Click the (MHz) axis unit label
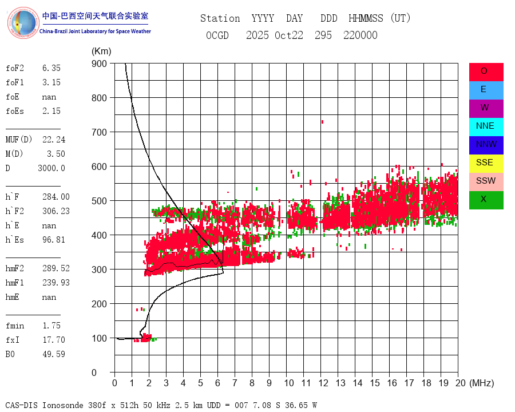 tap(482, 383)
